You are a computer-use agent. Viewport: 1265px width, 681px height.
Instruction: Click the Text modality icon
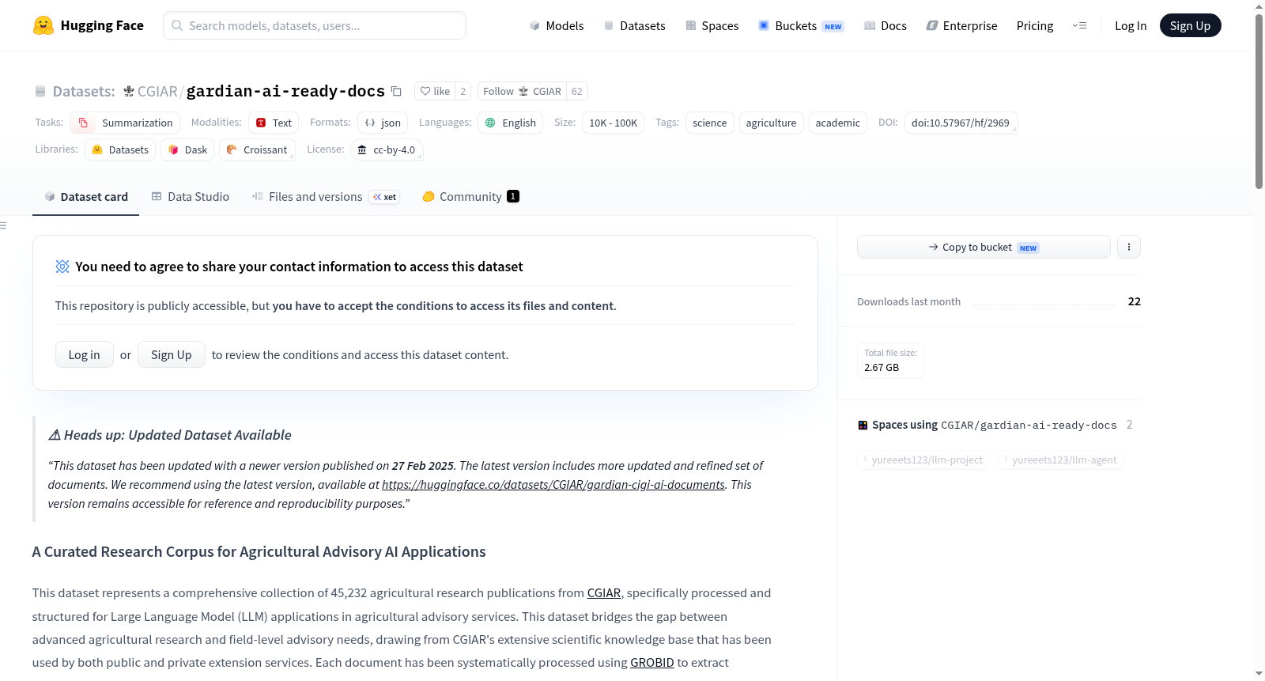pyautogui.click(x=261, y=123)
